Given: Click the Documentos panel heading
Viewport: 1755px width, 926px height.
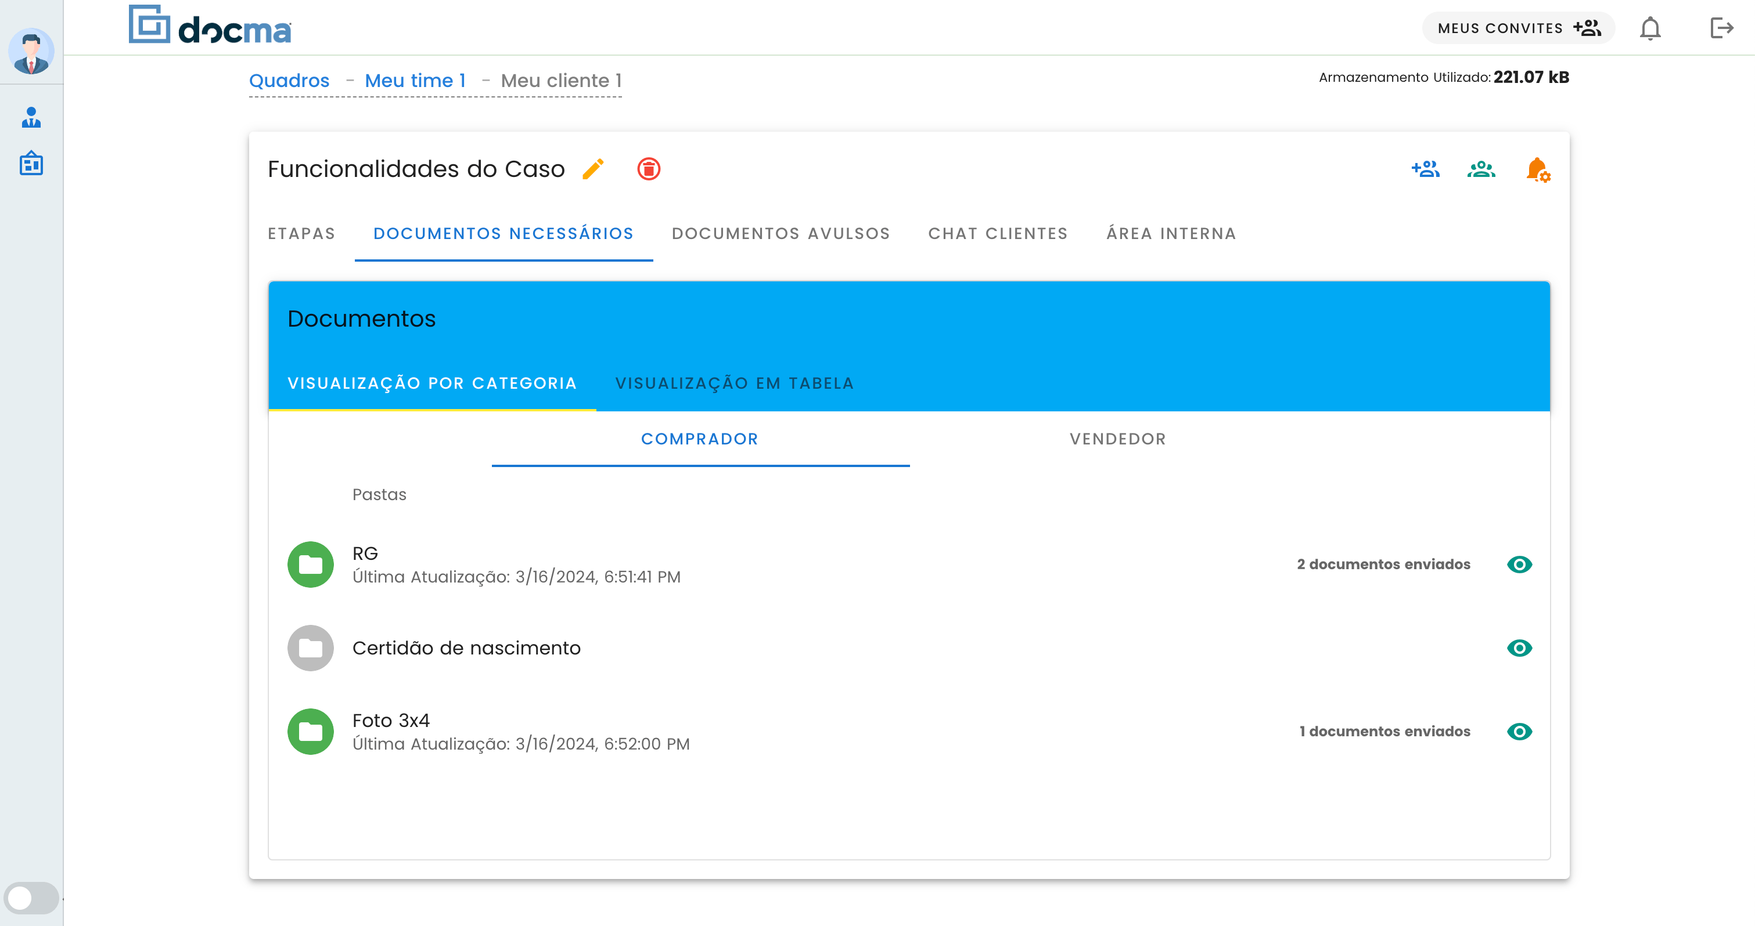Looking at the screenshot, I should [361, 319].
